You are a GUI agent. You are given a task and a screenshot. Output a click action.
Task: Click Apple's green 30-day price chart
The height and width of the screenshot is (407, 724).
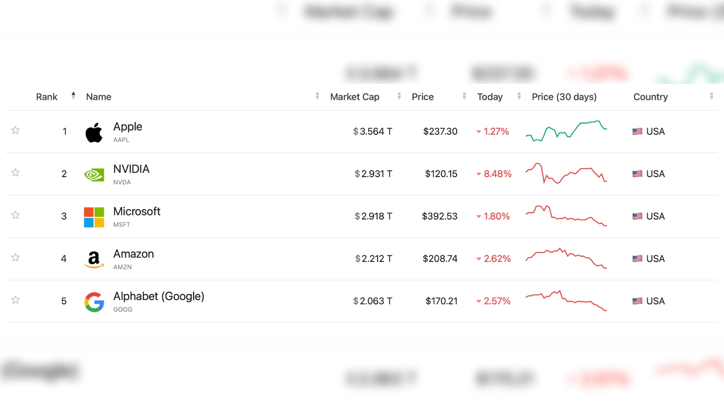pos(566,131)
